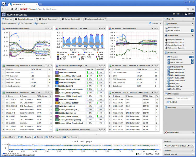Open Sample Dashboard 1 link in Dashboards panel
The image size is (196, 157).
point(176,40)
